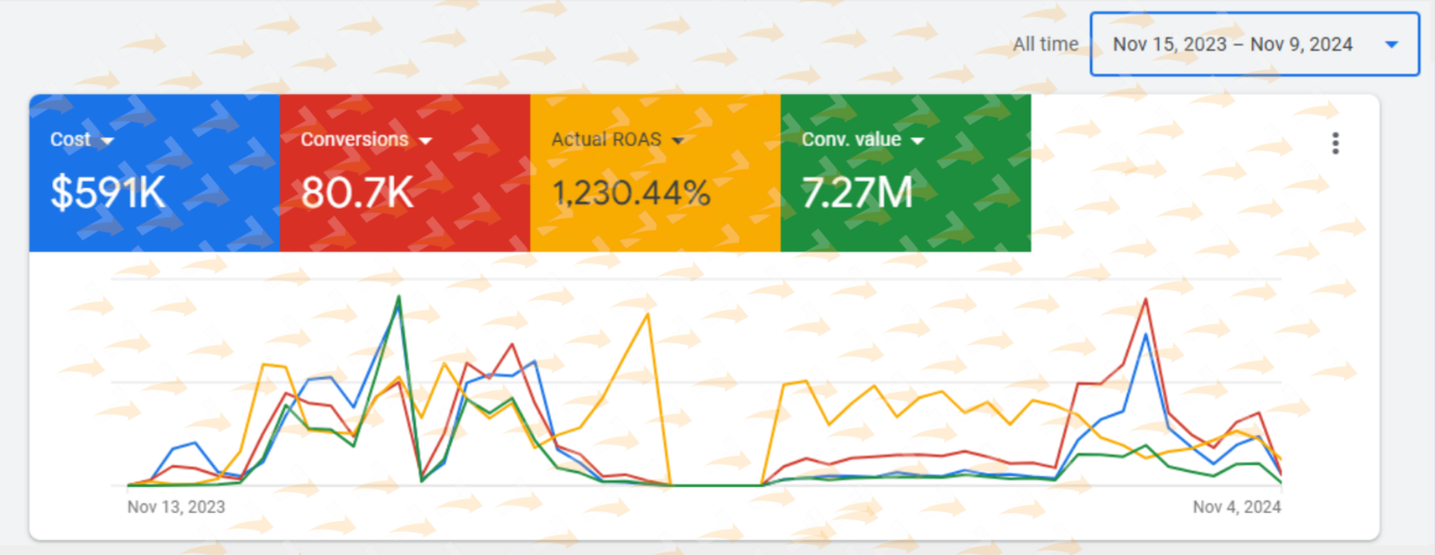This screenshot has height=555, width=1435.
Task: Click the Nov 15, 2023 – Nov 9, 2024 date text
Action: (1232, 44)
